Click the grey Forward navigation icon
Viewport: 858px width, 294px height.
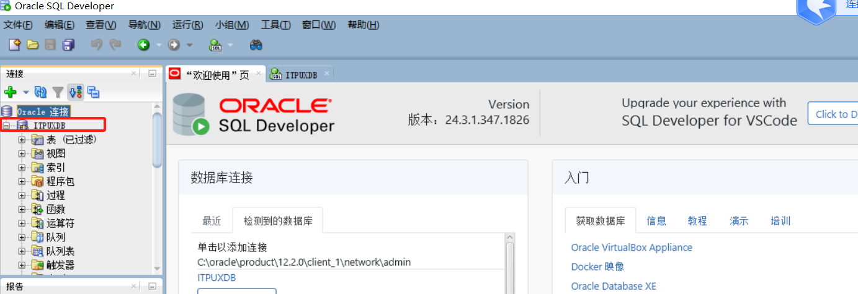(x=174, y=45)
